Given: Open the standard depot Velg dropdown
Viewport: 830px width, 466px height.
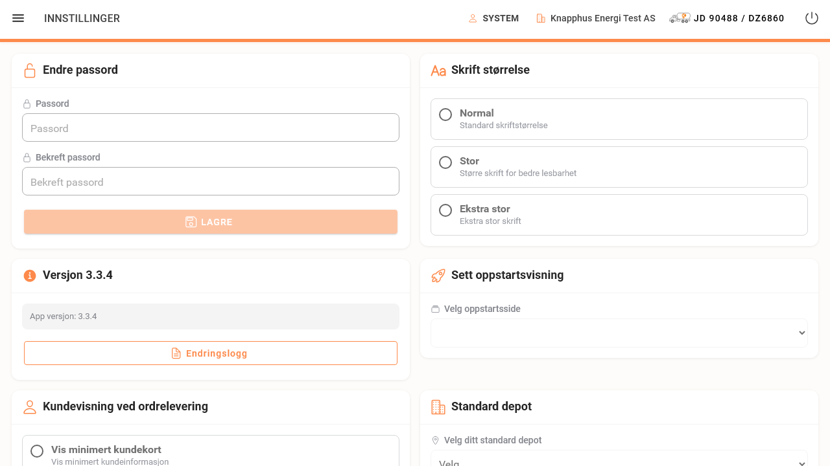Looking at the screenshot, I should 619,458.
